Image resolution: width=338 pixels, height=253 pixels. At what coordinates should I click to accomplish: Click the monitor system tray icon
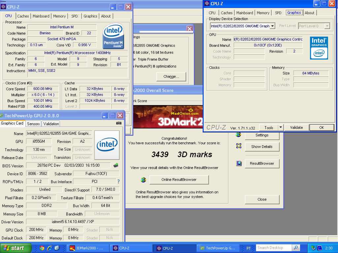click(x=320, y=248)
